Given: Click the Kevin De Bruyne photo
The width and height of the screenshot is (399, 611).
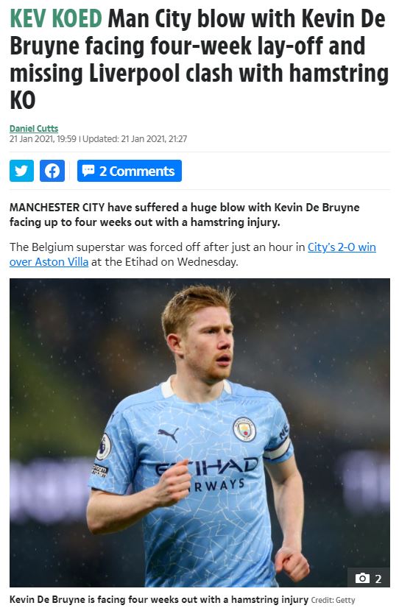Looking at the screenshot, I should (199, 433).
